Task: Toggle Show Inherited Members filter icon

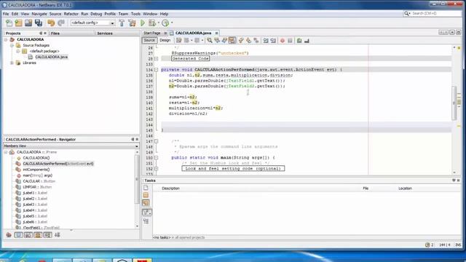Action: tap(9, 235)
